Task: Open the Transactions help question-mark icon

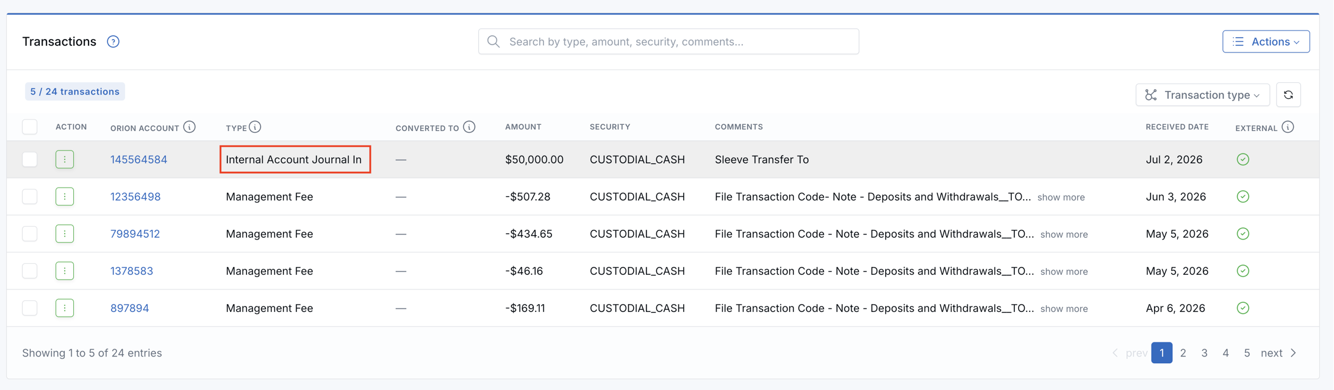Action: 113,41
